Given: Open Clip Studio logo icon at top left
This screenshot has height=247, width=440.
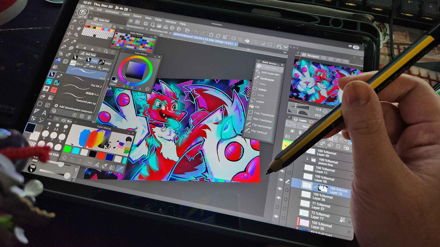Looking at the screenshot, I should 83,12.
